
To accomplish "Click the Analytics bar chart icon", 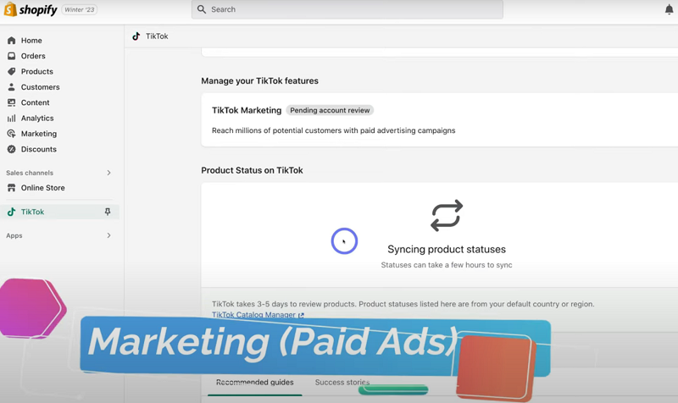I will tap(12, 118).
